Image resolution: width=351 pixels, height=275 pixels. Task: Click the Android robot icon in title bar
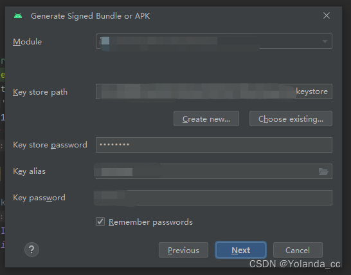18,16
